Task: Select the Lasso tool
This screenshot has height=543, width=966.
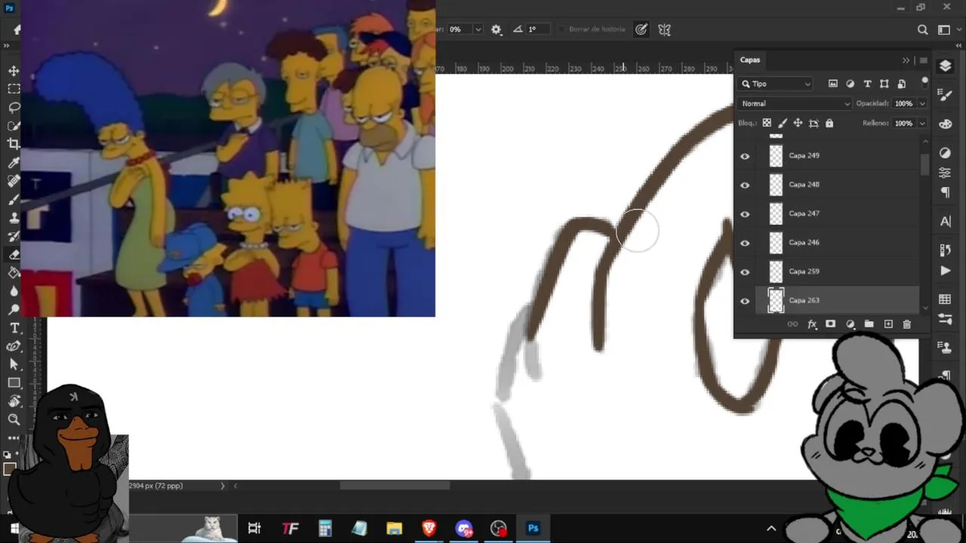Action: tap(14, 106)
